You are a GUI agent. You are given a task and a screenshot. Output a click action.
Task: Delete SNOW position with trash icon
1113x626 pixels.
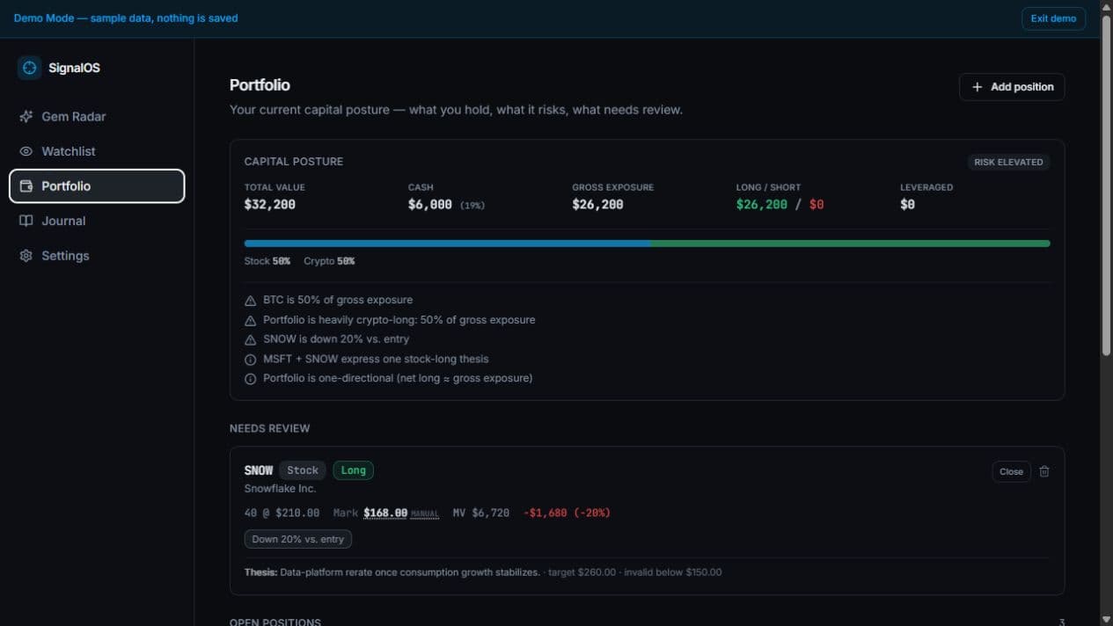pyautogui.click(x=1044, y=471)
